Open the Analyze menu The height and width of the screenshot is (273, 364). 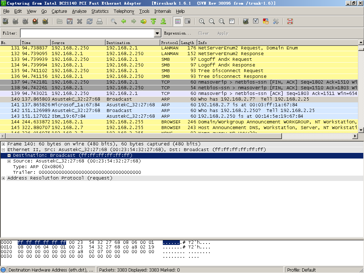click(x=79, y=11)
